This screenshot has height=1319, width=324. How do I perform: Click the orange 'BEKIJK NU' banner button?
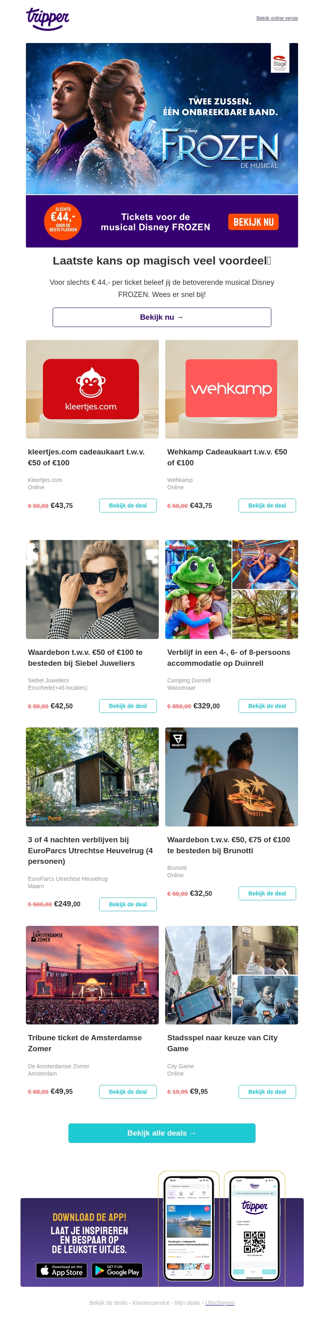pyautogui.click(x=253, y=222)
